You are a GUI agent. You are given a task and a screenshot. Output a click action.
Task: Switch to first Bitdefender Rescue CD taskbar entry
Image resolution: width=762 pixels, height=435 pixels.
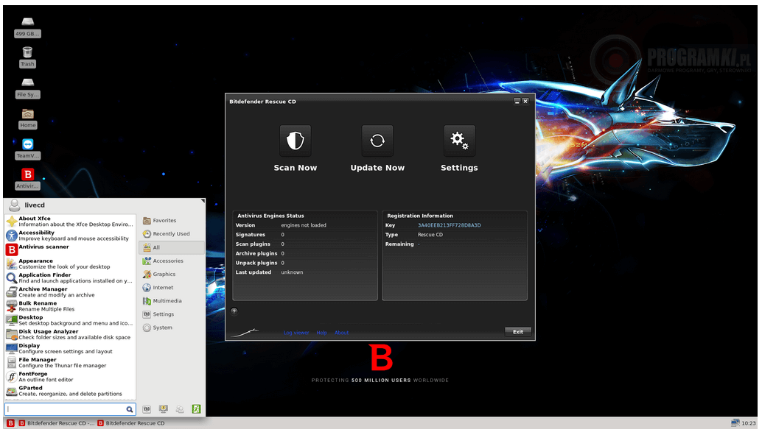pyautogui.click(x=57, y=423)
